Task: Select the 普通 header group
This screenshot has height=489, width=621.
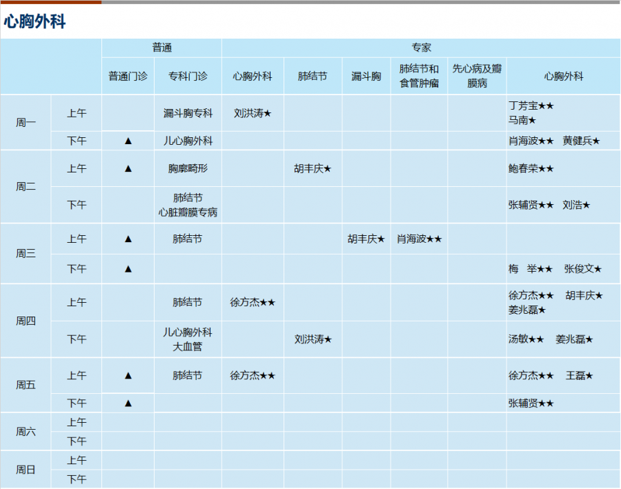Action: (162, 48)
